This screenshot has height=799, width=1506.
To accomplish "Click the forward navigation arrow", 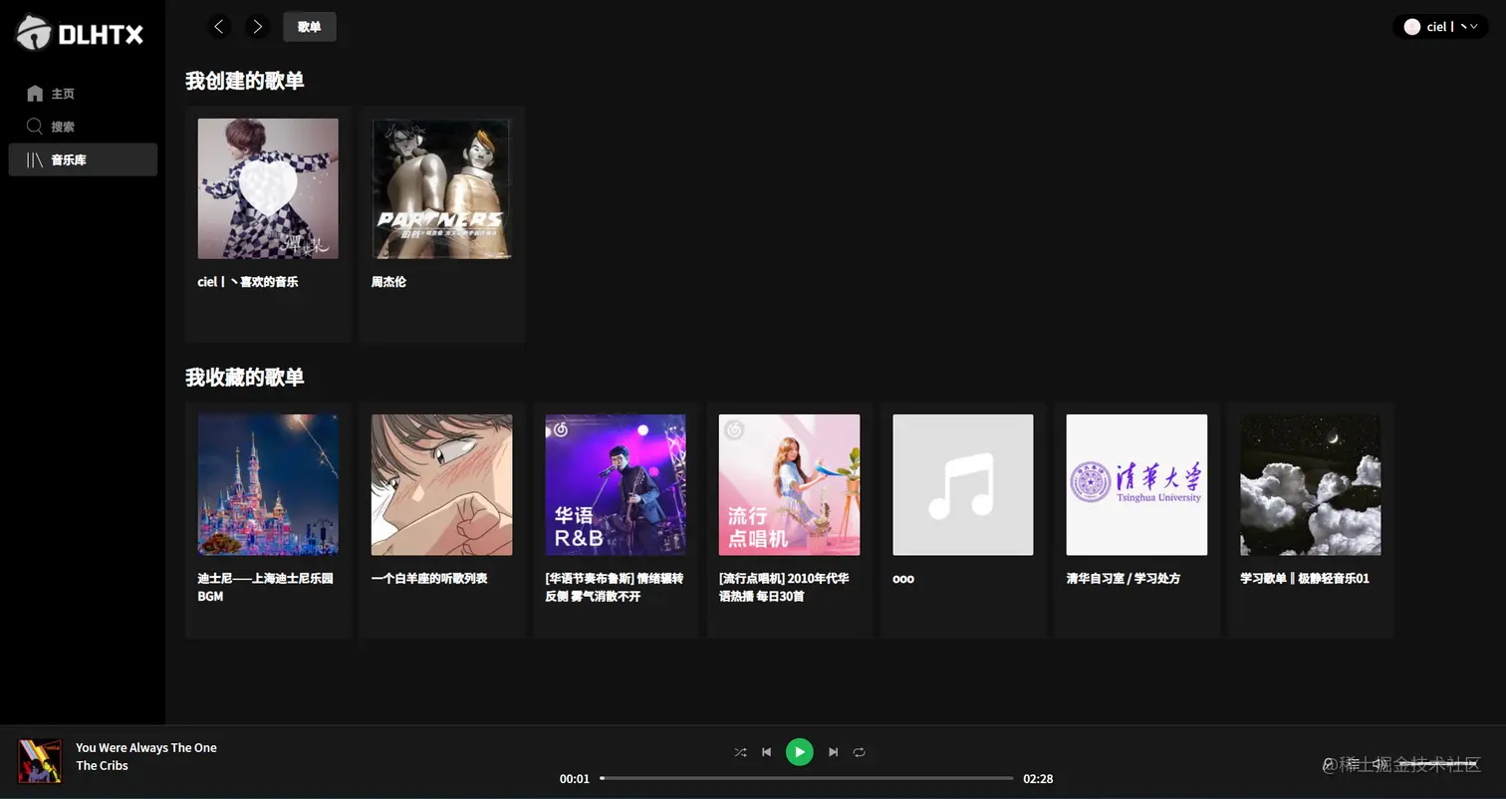I will click(x=257, y=27).
